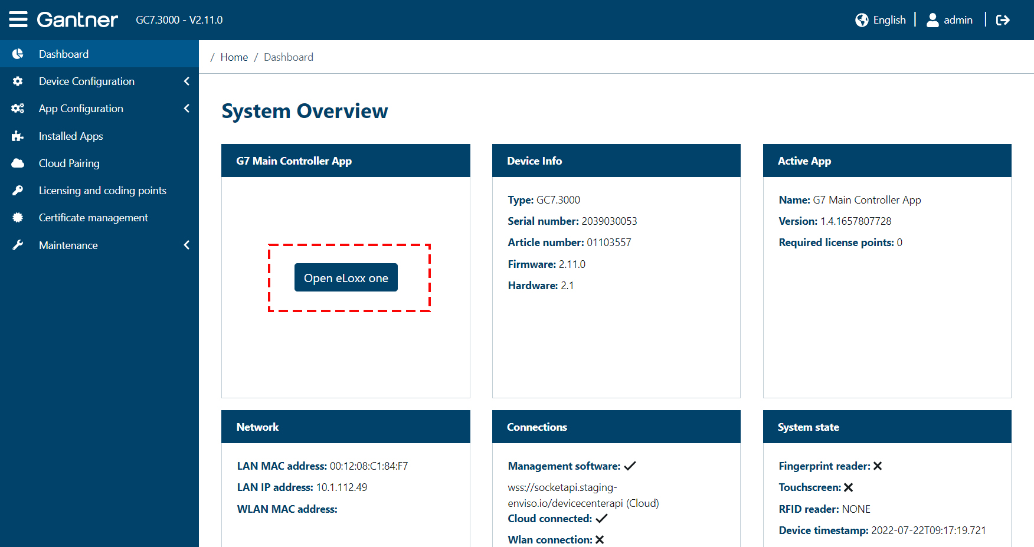Click the Open eLoxx one button
The width and height of the screenshot is (1034, 547).
click(x=346, y=277)
